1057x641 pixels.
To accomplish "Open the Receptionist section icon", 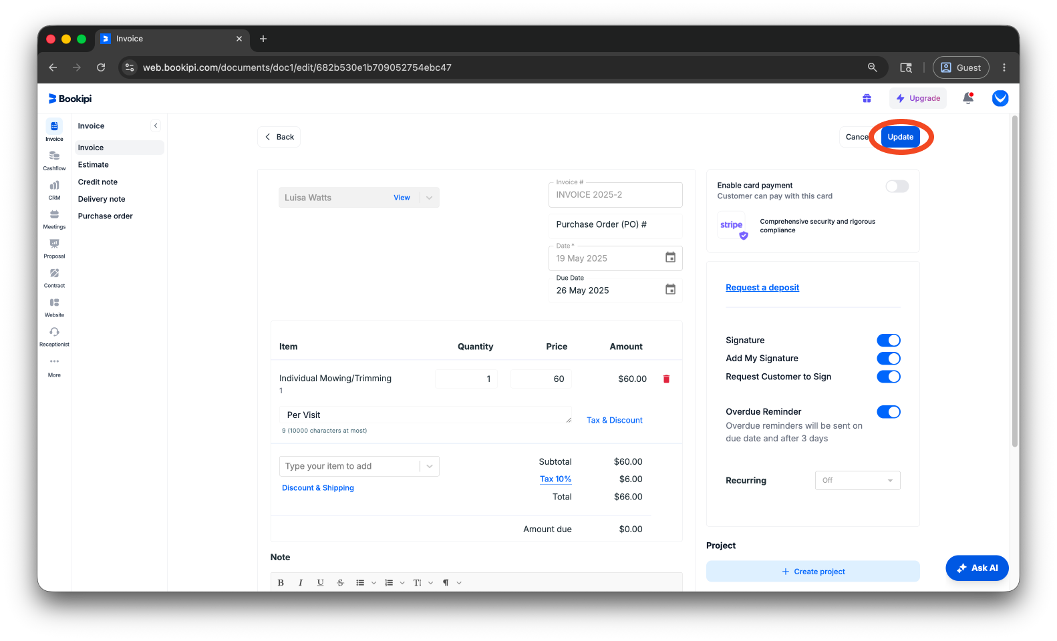I will 54,332.
